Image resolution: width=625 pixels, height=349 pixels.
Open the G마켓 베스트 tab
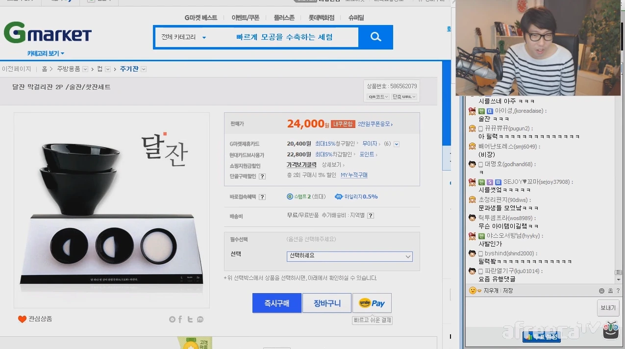[201, 18]
